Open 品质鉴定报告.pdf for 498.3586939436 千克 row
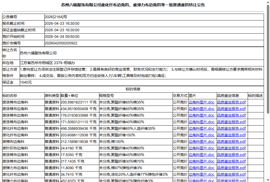 point(231,128)
